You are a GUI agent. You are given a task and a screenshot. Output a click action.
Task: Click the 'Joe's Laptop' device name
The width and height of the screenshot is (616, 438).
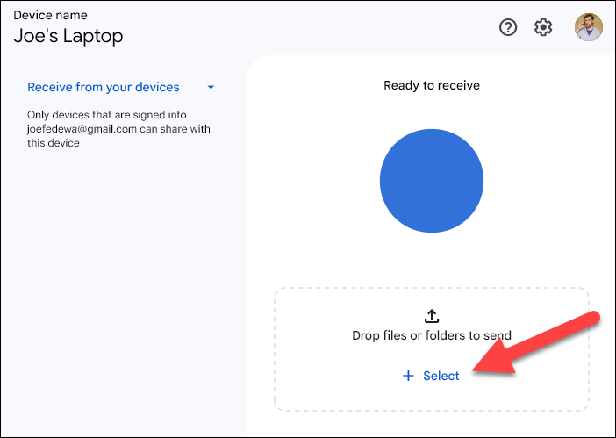point(68,36)
